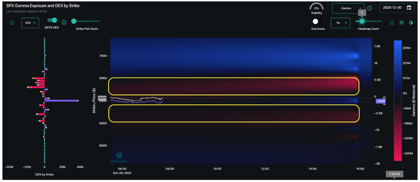
Task: Toggle the Key levels switch
Action: 318,22
